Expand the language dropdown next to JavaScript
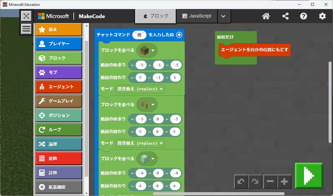333x196 pixels. (223, 16)
